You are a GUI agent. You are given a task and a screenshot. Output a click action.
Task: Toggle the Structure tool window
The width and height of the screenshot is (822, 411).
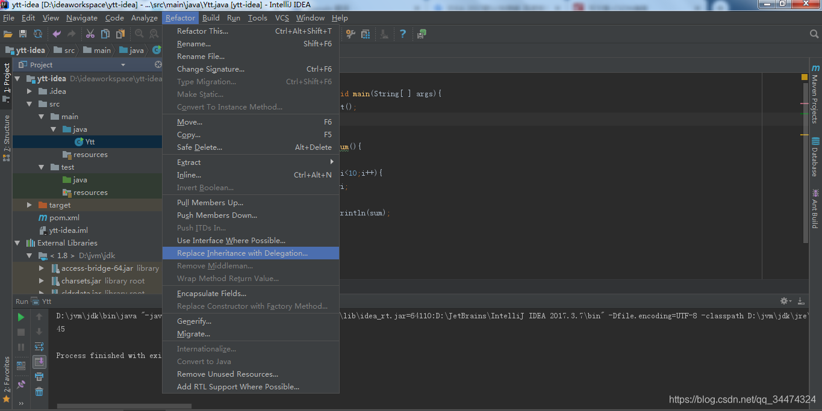(x=6, y=138)
